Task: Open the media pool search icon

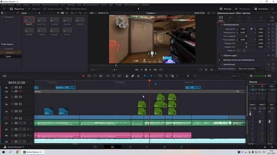Action: point(72,13)
